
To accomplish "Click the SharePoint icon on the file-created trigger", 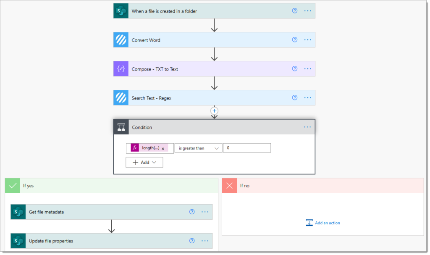I will click(x=121, y=11).
